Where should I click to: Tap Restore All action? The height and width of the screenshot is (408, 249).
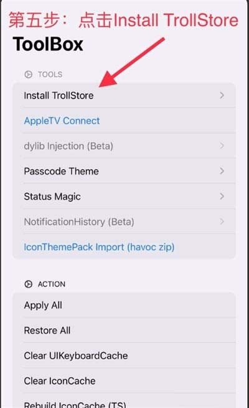pos(124,331)
